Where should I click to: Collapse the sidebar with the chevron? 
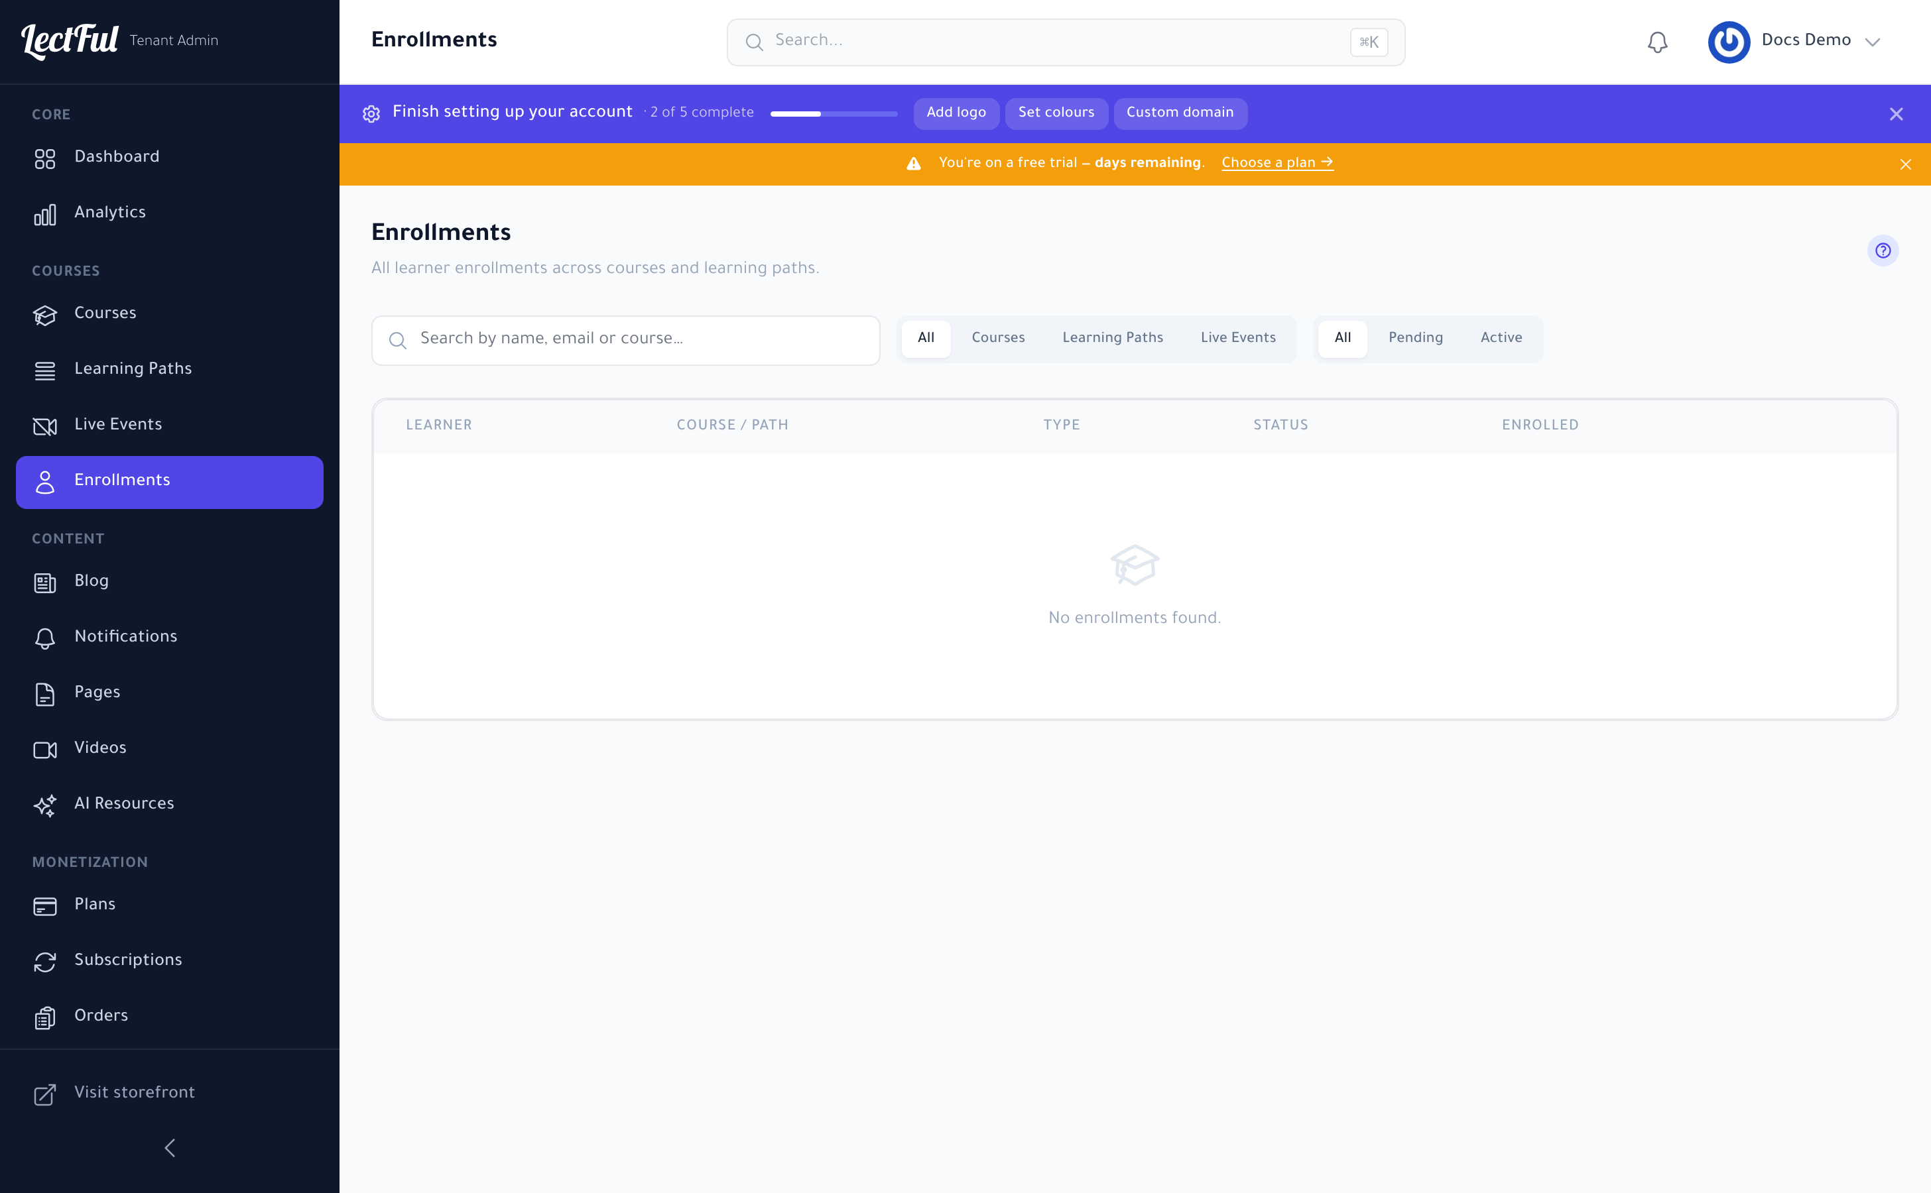pyautogui.click(x=170, y=1147)
